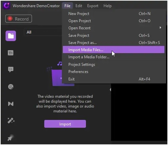Open the Effects magic wand icon
The width and height of the screenshot is (168, 145).
point(11,121)
